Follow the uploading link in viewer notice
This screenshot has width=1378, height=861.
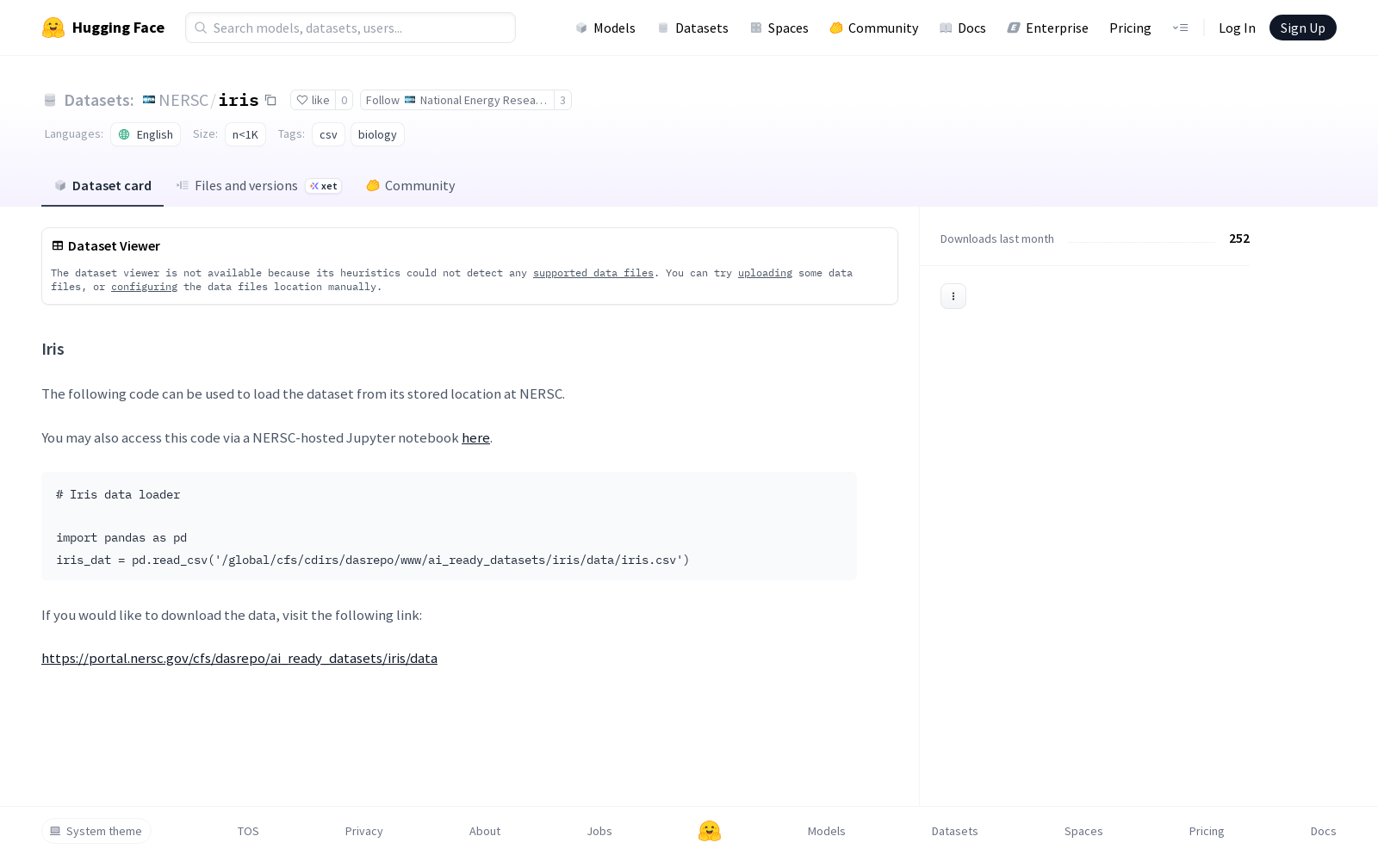click(765, 273)
